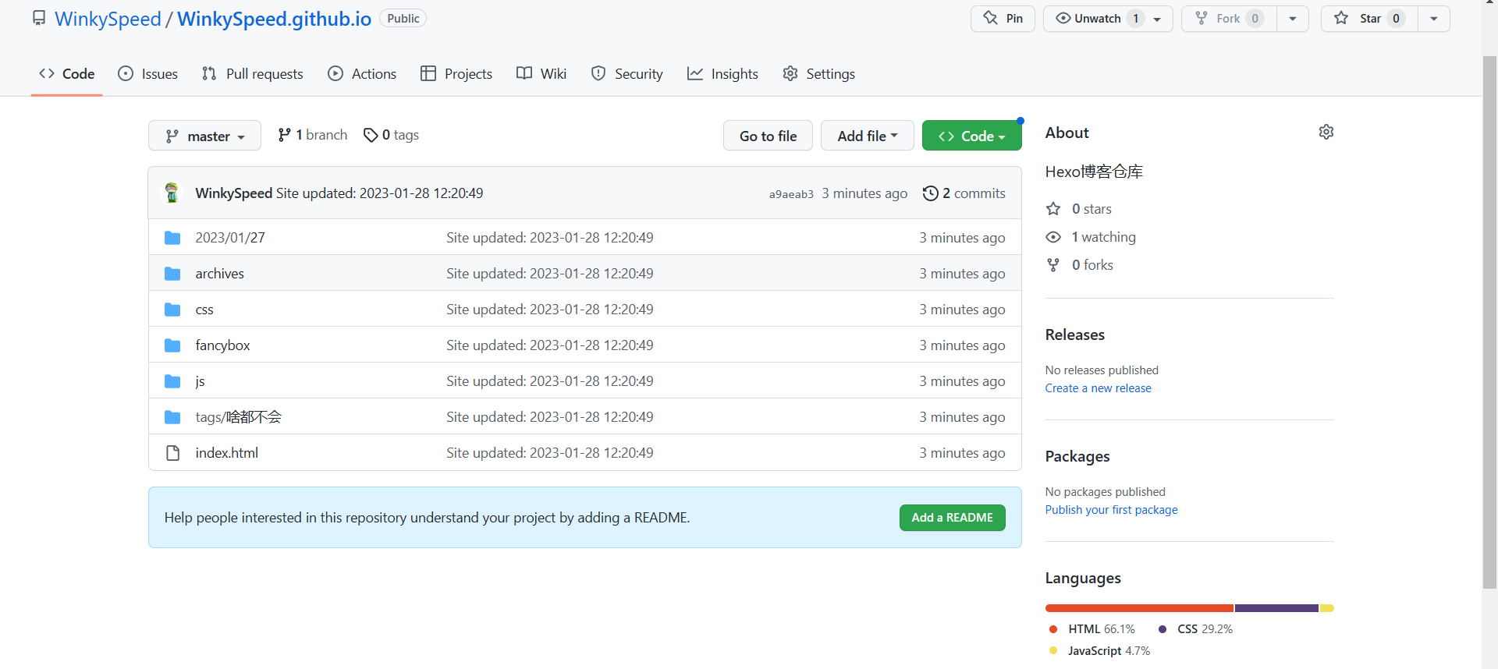Click the repository icon beside WinkySpeed

click(38, 18)
